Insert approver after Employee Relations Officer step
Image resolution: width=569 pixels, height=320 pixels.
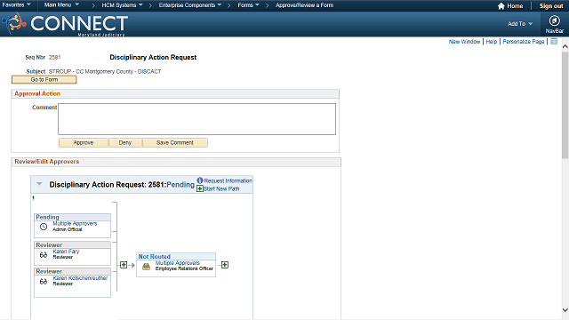click(x=225, y=265)
